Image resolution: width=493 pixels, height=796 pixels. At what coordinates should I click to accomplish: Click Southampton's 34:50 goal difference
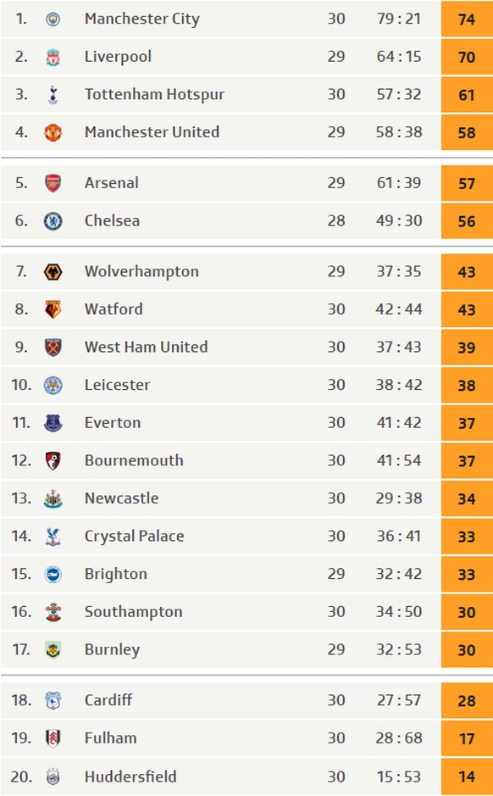click(x=399, y=612)
